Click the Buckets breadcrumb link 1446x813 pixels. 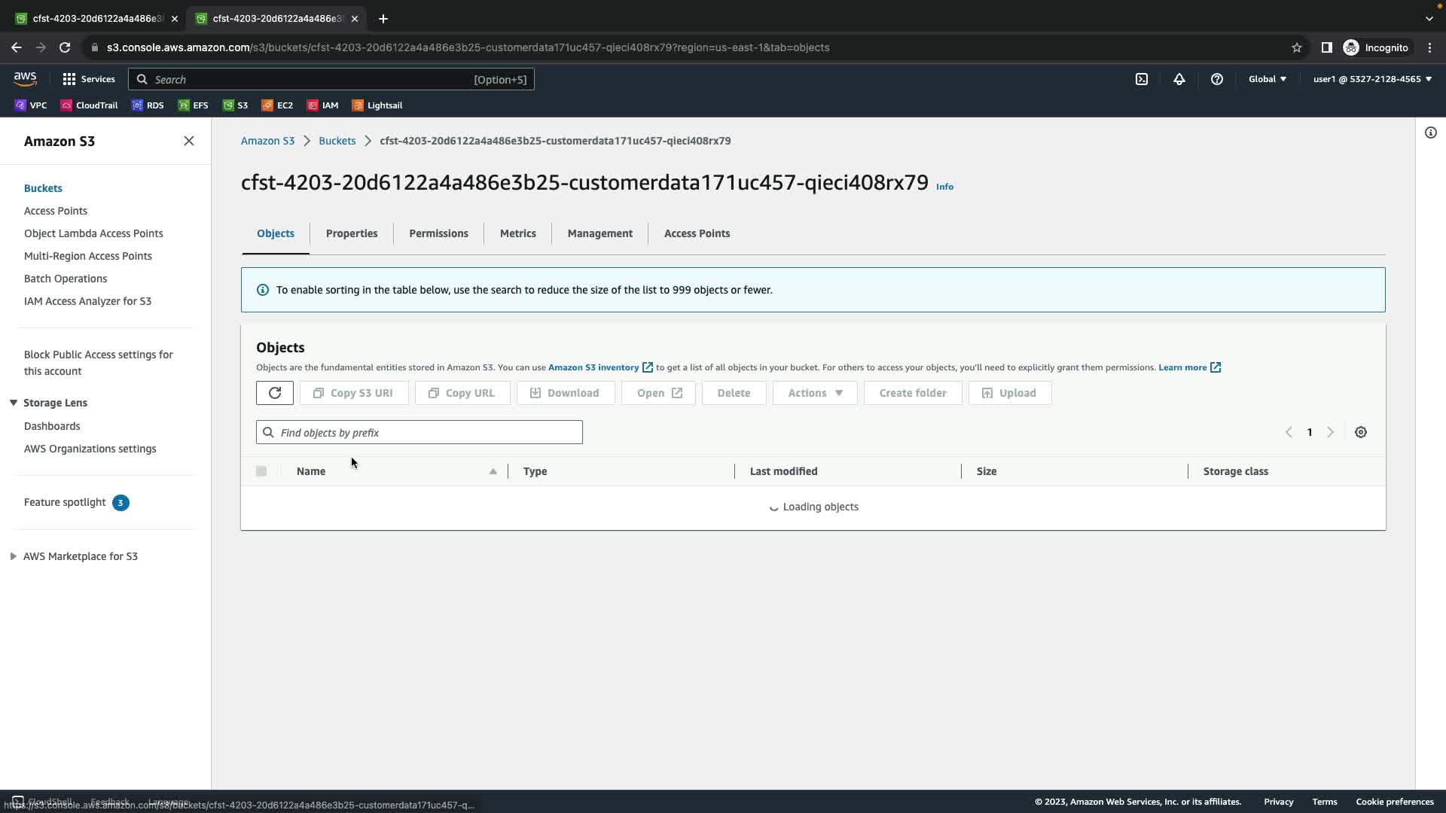coord(337,141)
